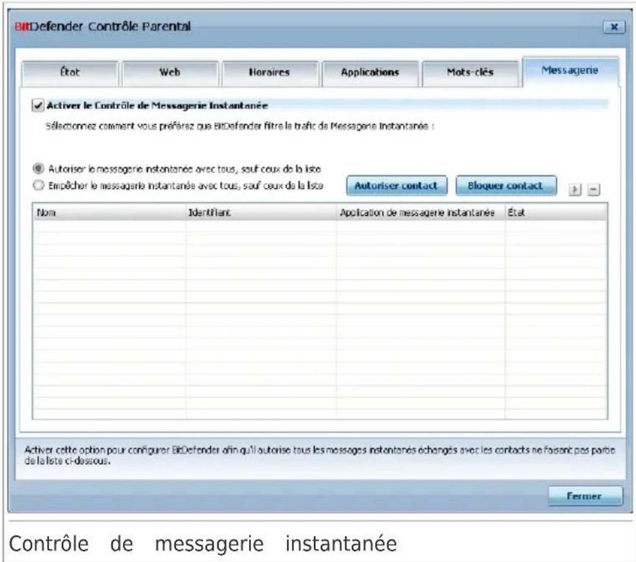Select the Messagerie tab
Viewport: 636px width, 562px height.
pyautogui.click(x=570, y=71)
